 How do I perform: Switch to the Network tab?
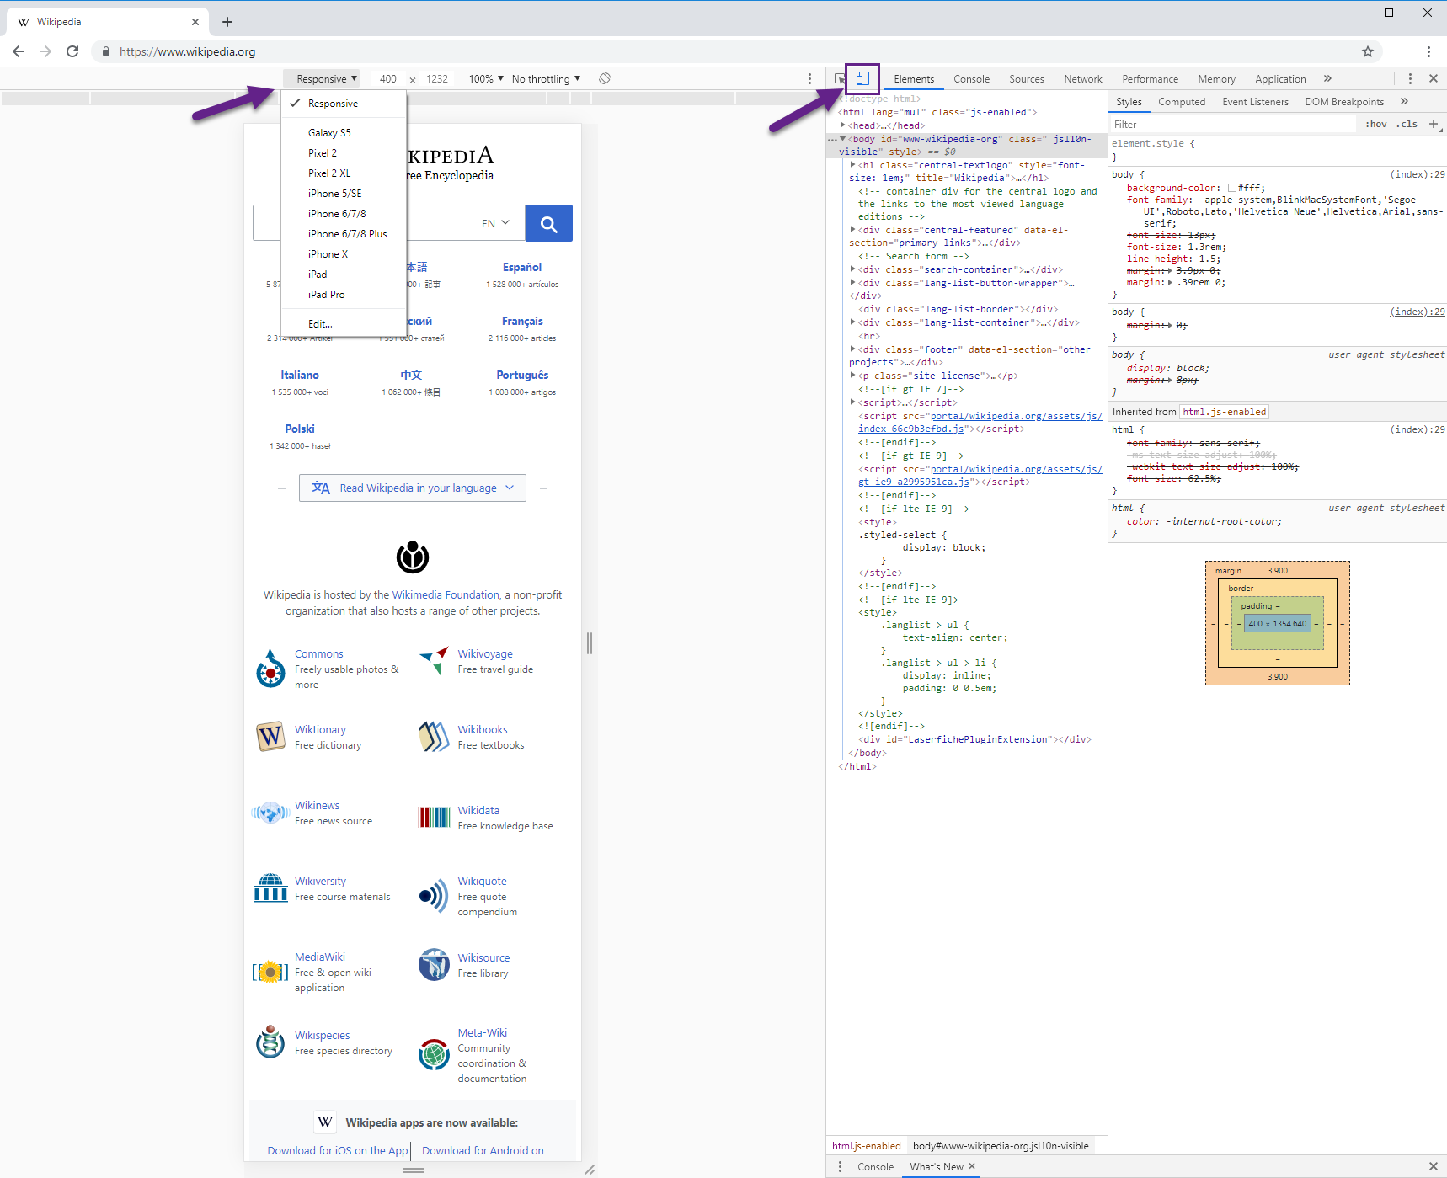(1083, 78)
